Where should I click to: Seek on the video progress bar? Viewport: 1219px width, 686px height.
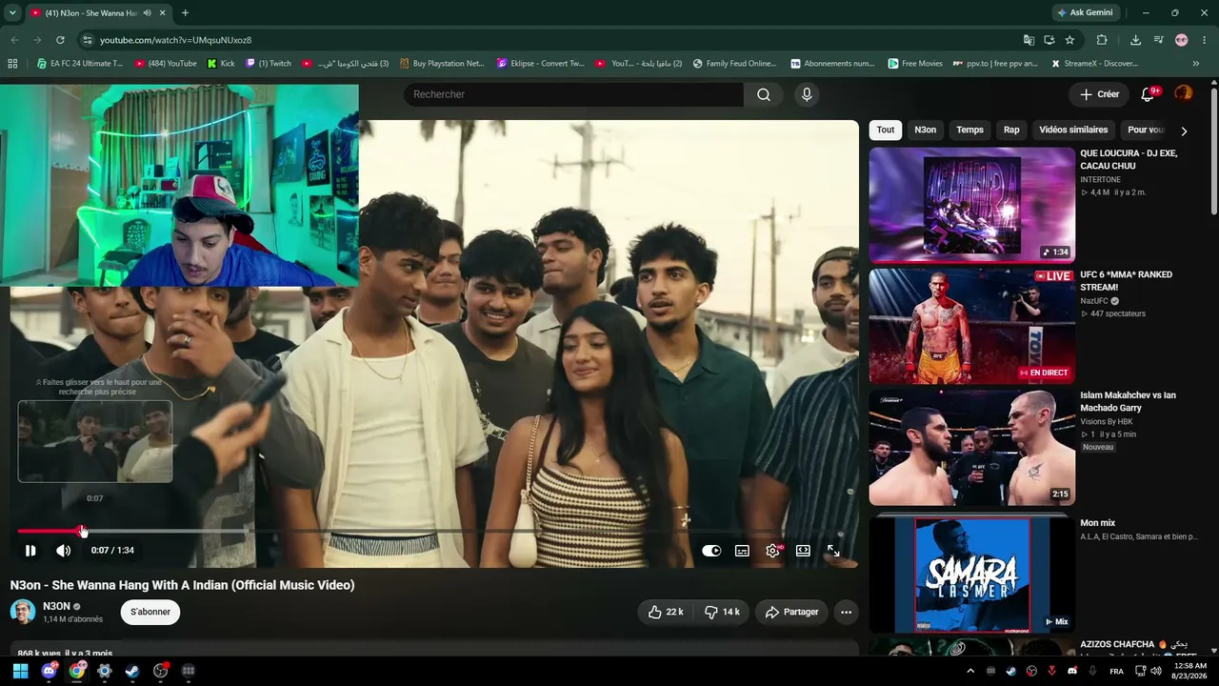(433, 531)
